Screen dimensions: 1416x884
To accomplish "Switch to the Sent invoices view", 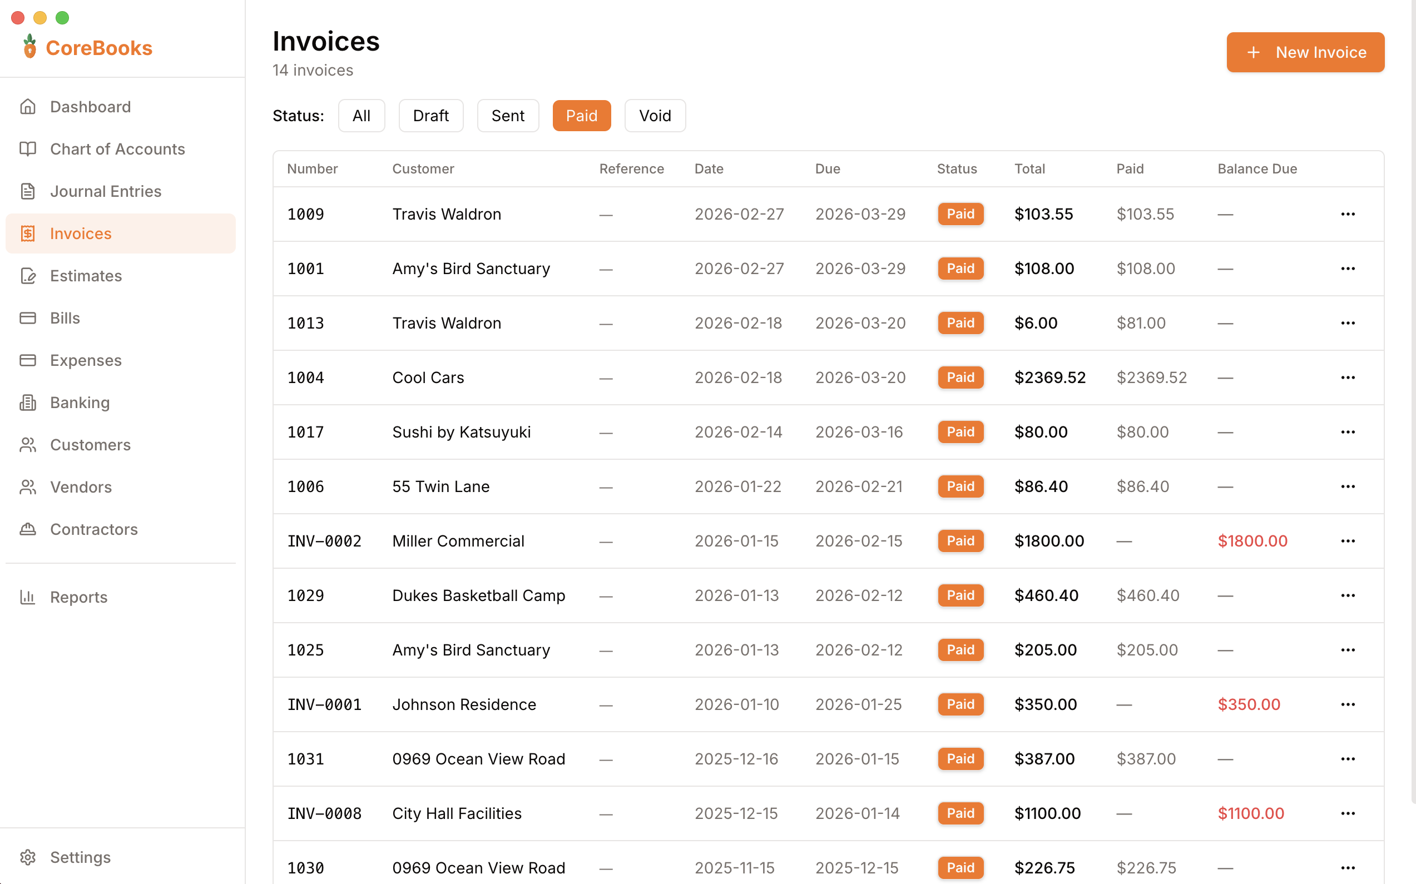I will tap(508, 115).
